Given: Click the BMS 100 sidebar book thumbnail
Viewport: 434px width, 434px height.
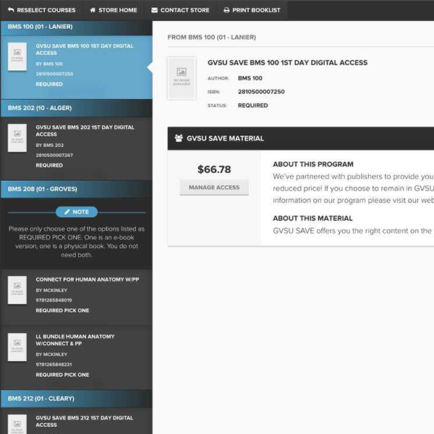Looking at the screenshot, I should coord(17,56).
